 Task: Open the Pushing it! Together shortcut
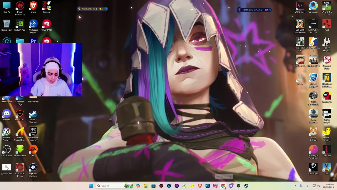pos(313,152)
